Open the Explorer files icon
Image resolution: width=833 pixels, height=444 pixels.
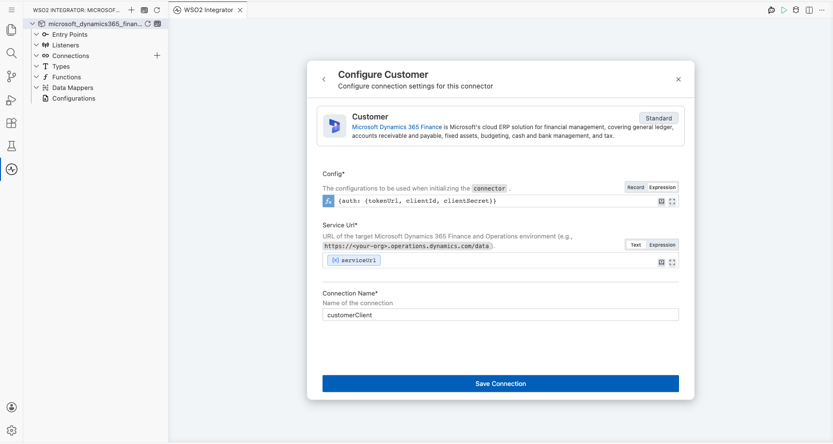[12, 30]
